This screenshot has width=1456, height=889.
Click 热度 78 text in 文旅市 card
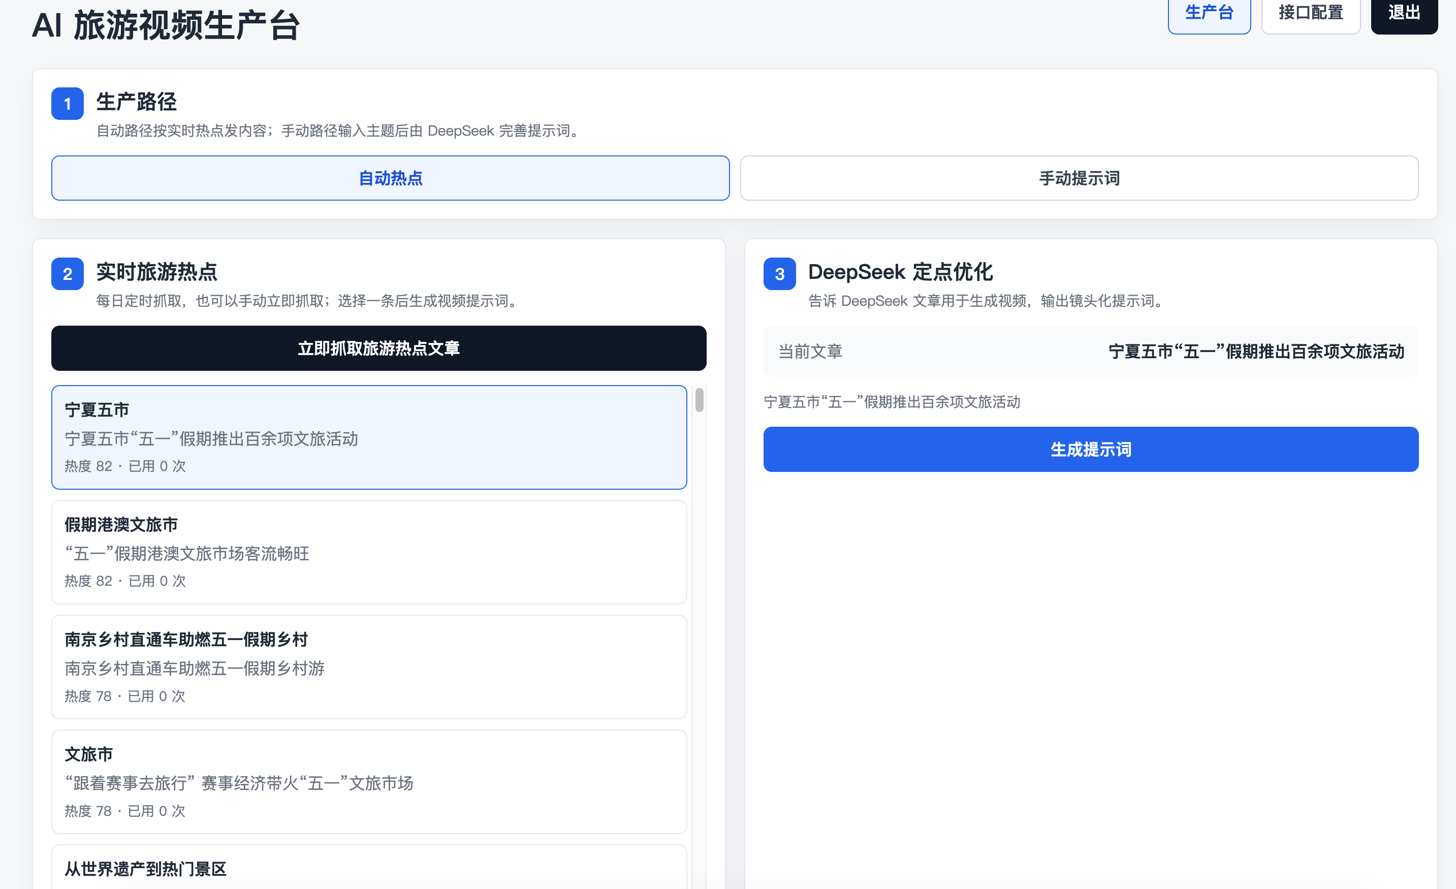pyautogui.click(x=88, y=811)
